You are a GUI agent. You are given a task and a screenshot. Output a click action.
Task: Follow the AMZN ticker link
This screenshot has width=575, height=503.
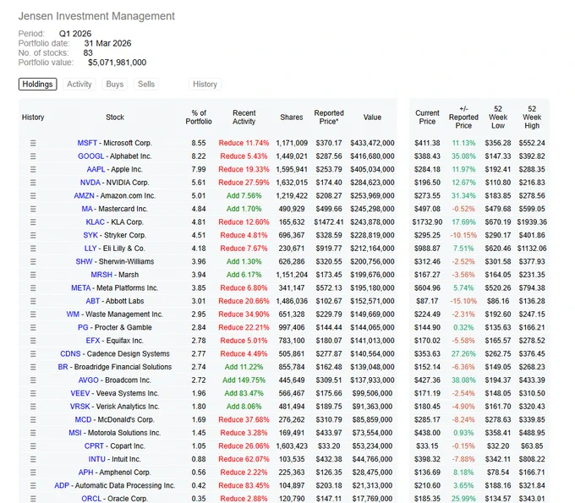[x=84, y=196]
